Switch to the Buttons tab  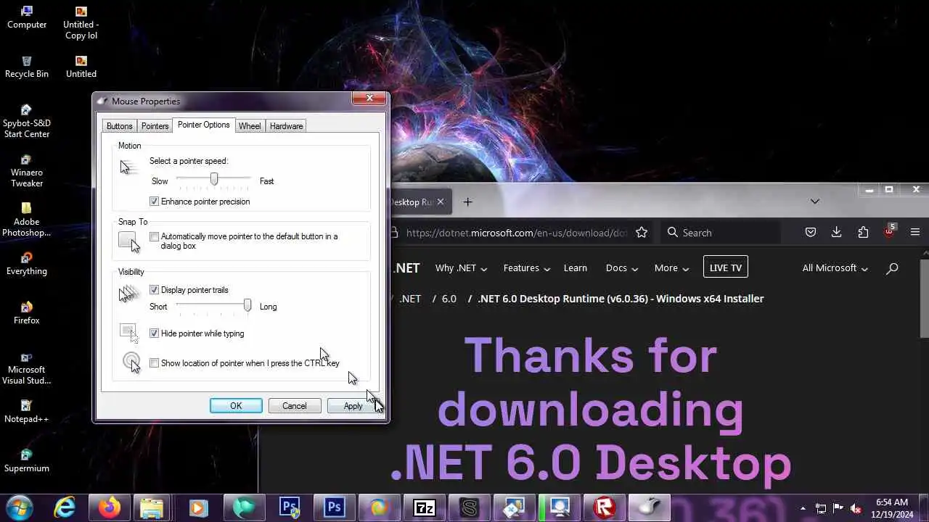click(x=120, y=126)
